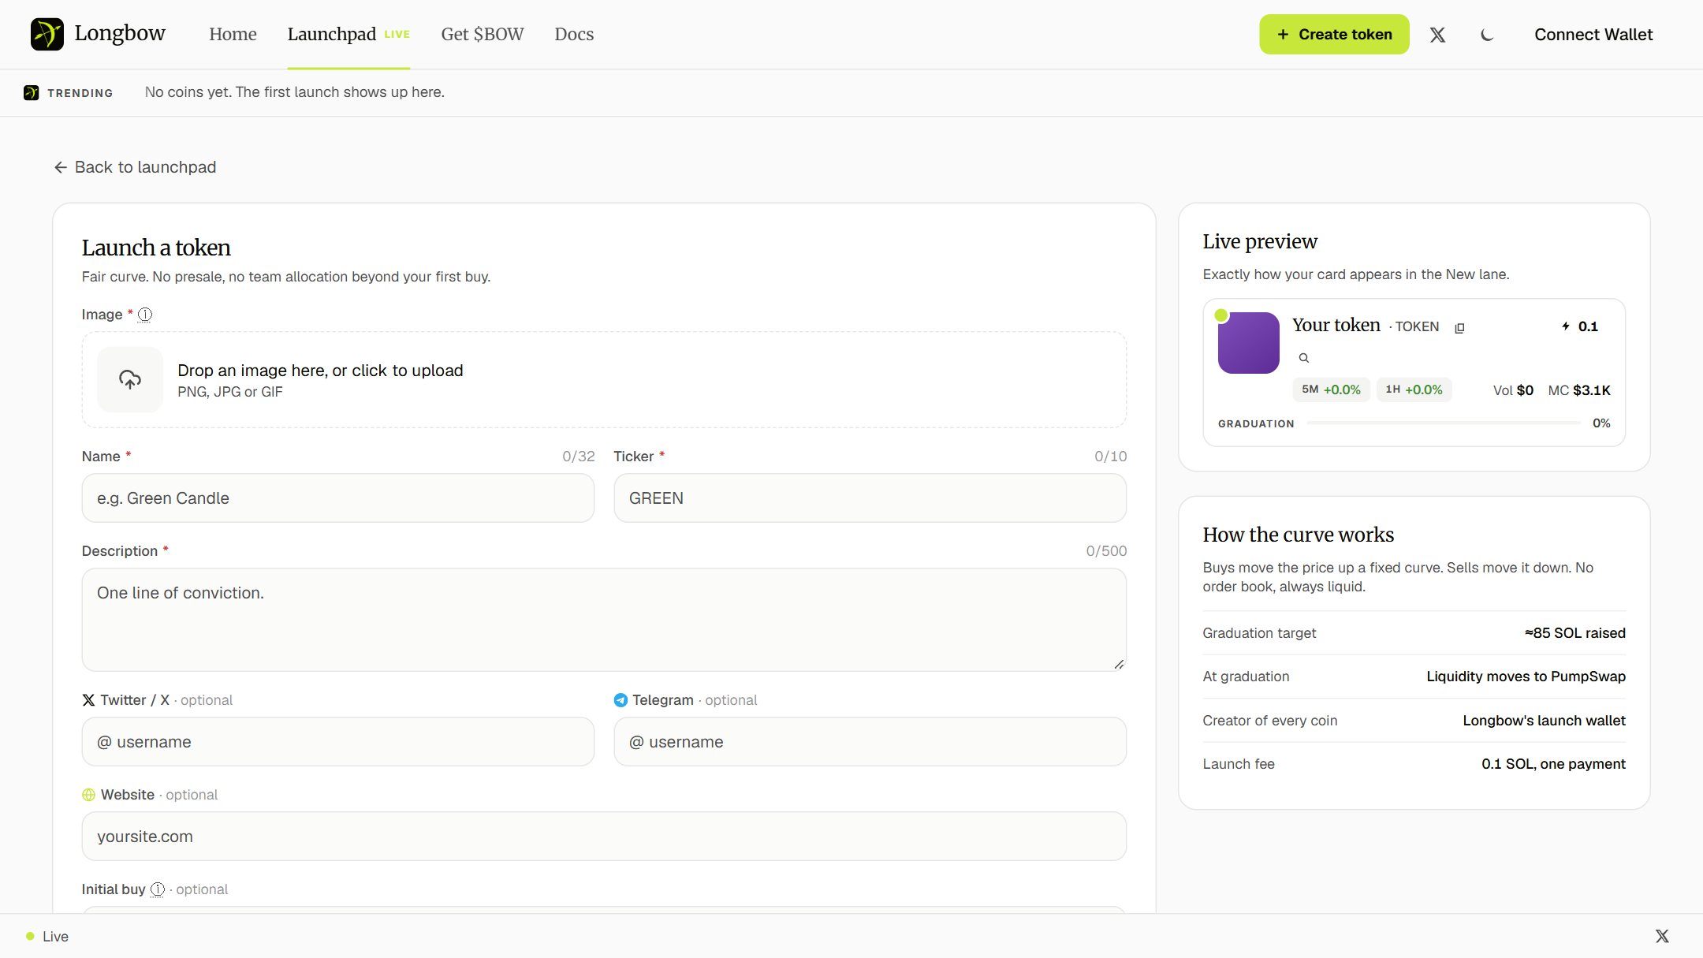Viewport: 1703px width, 958px height.
Task: Click the Longbow logo icon
Action: 47,34
